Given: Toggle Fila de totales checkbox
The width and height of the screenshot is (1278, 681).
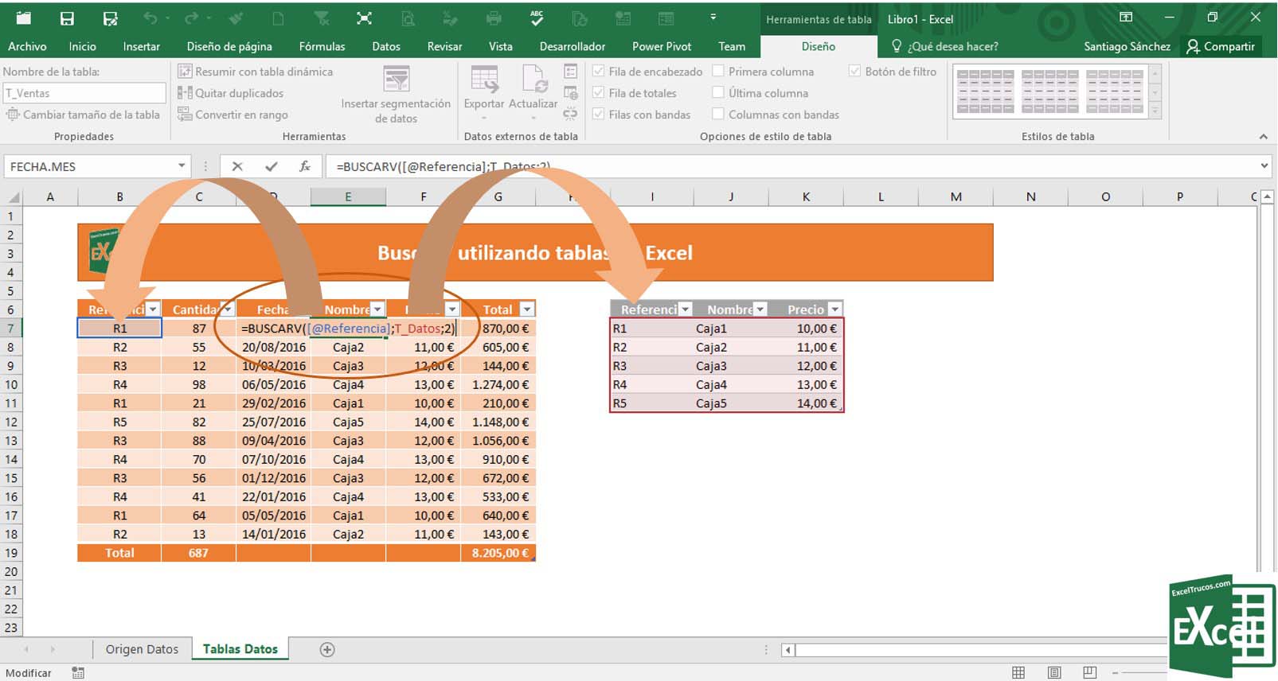Looking at the screenshot, I should 599,93.
